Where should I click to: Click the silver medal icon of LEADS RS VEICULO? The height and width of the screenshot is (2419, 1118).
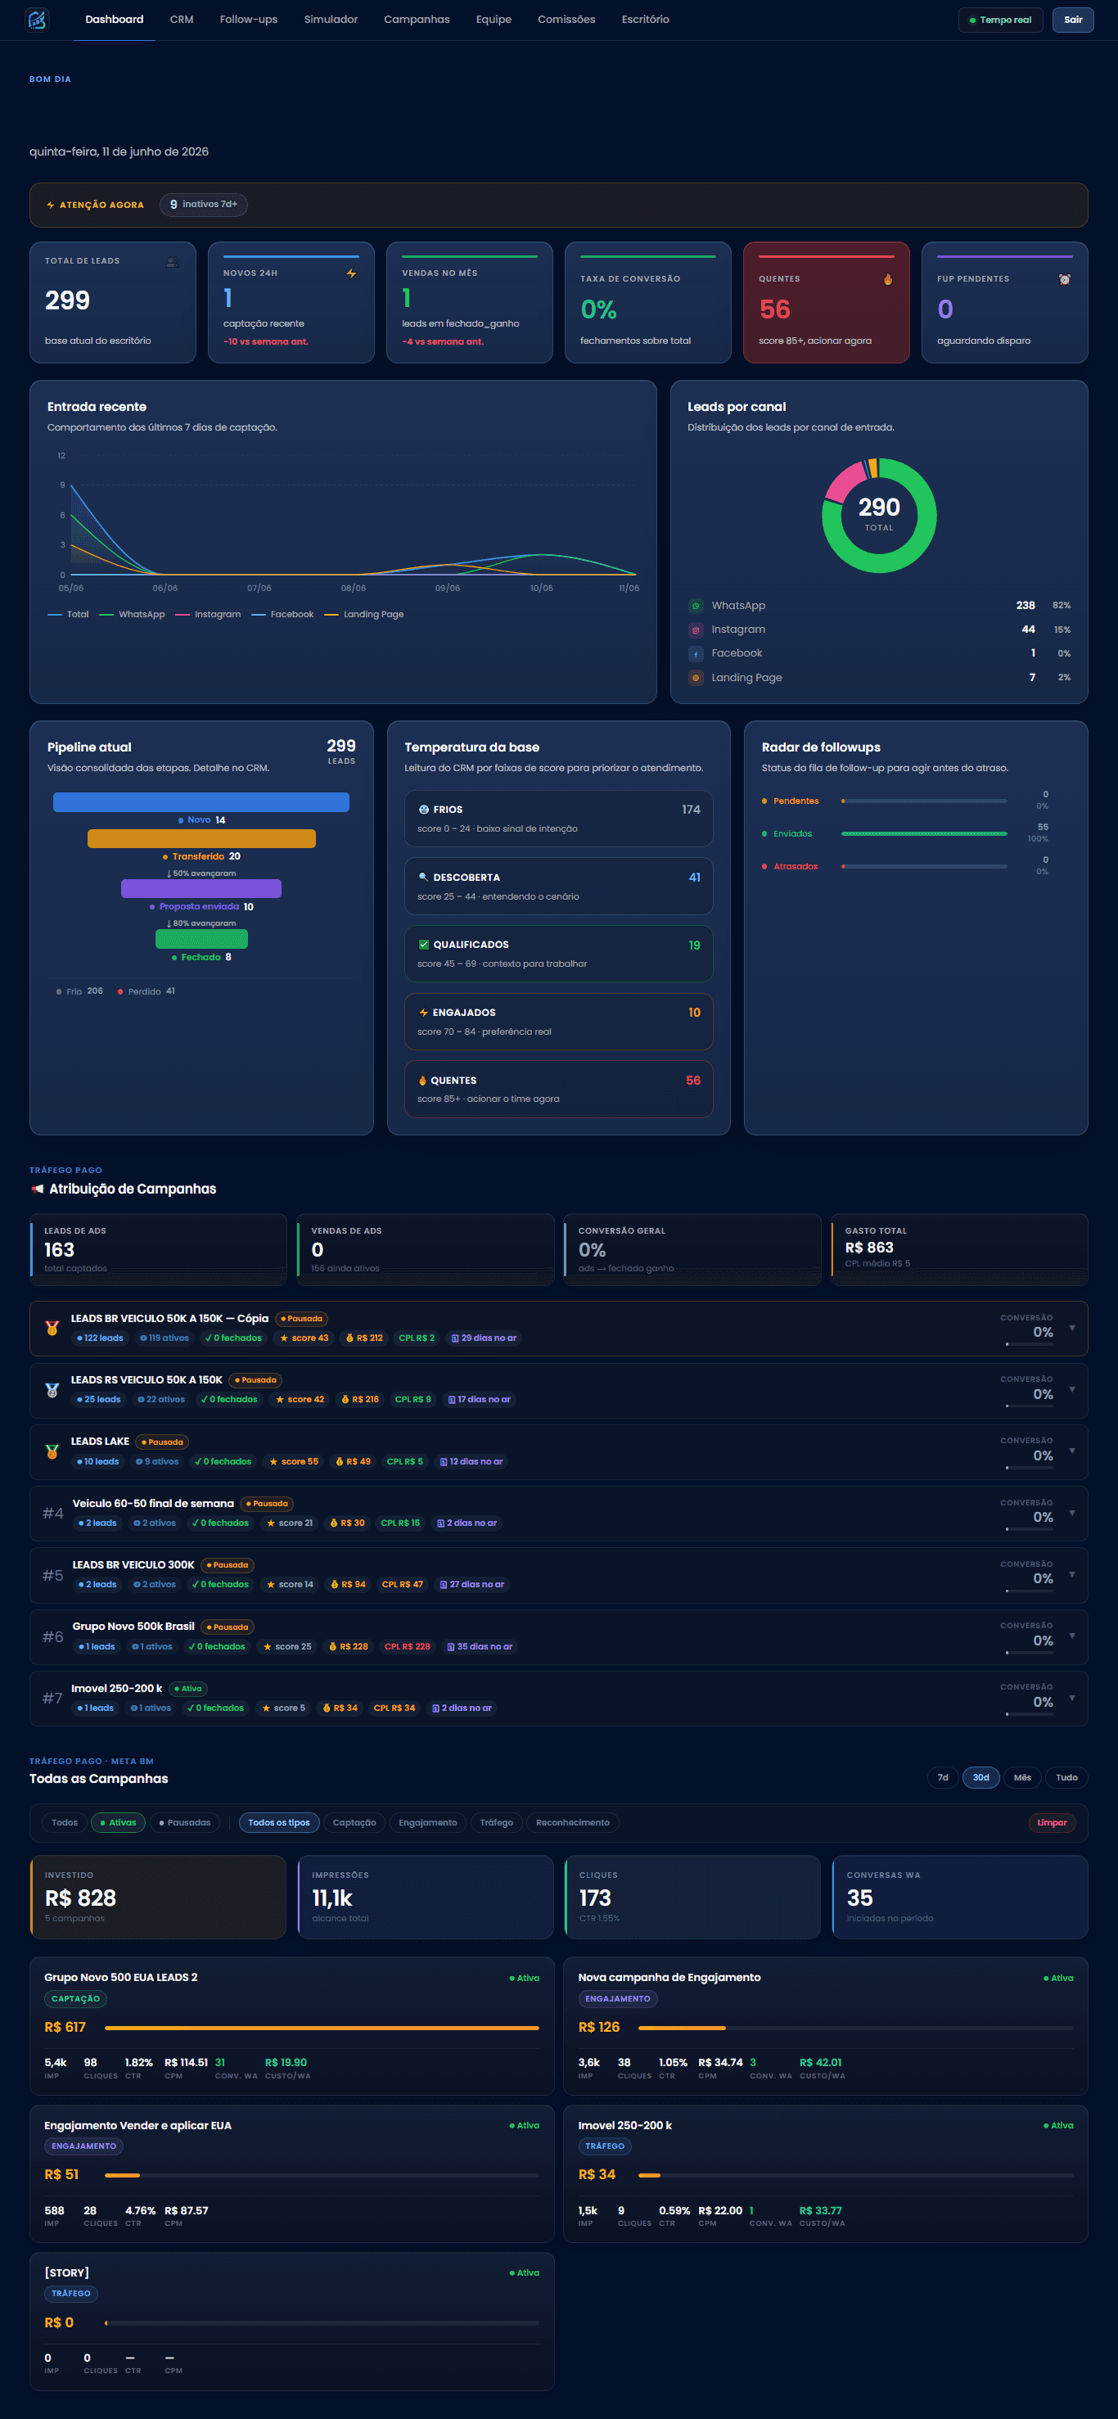[x=52, y=1390]
